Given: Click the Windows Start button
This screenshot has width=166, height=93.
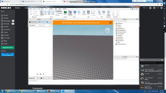Looking at the screenshot, I should point(2,91).
